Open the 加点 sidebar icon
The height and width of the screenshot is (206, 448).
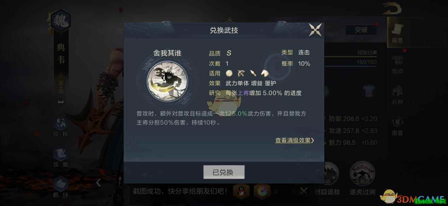coord(398,63)
